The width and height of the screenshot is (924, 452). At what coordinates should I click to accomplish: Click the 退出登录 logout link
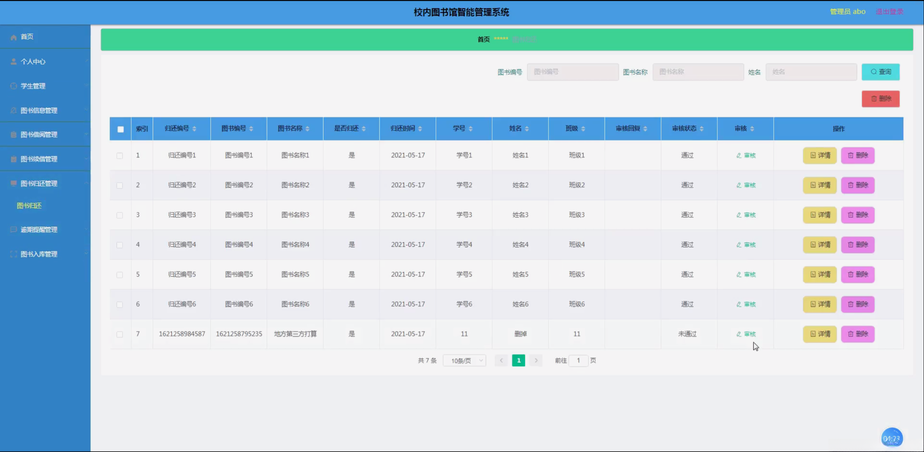point(889,12)
